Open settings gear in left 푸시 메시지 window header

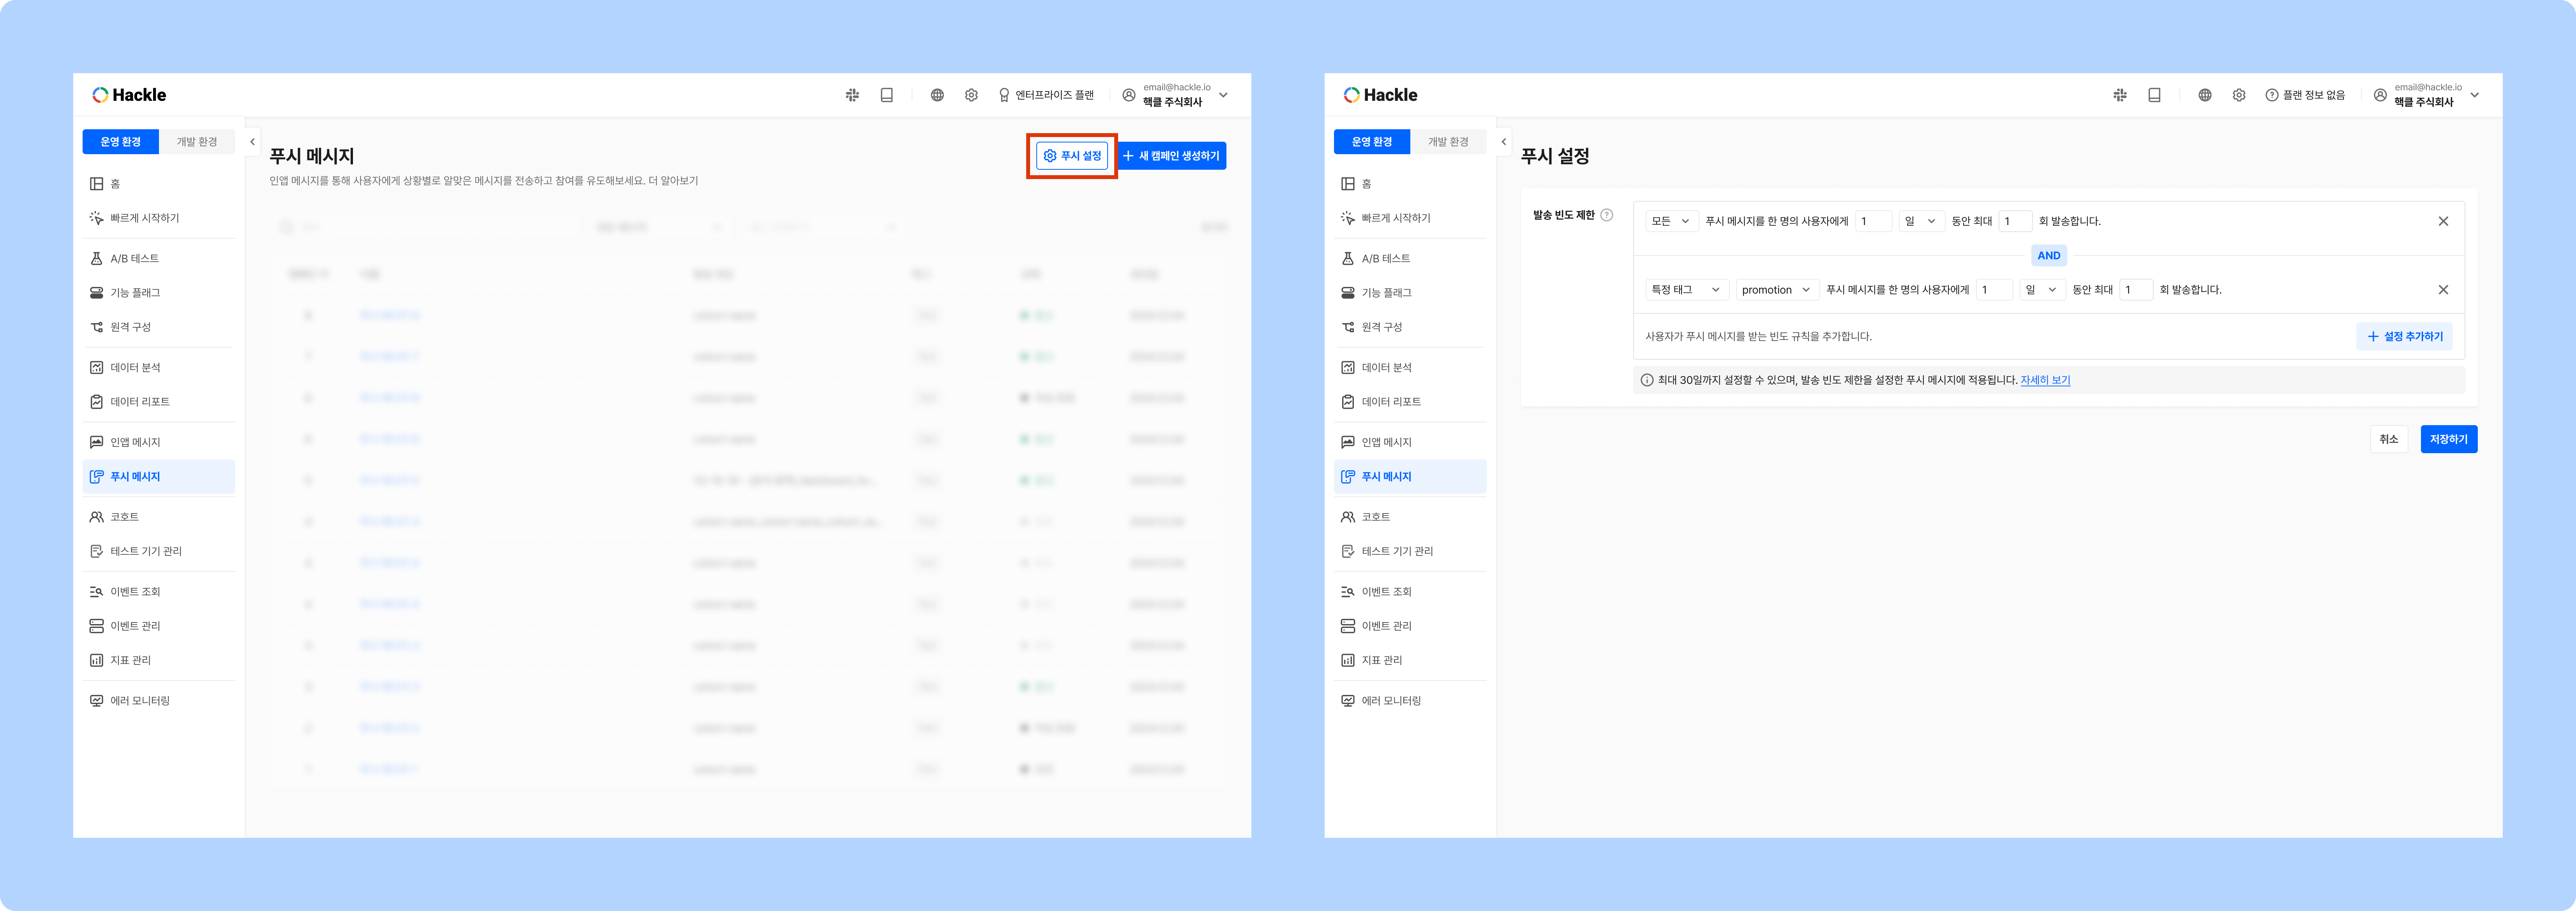click(x=971, y=95)
